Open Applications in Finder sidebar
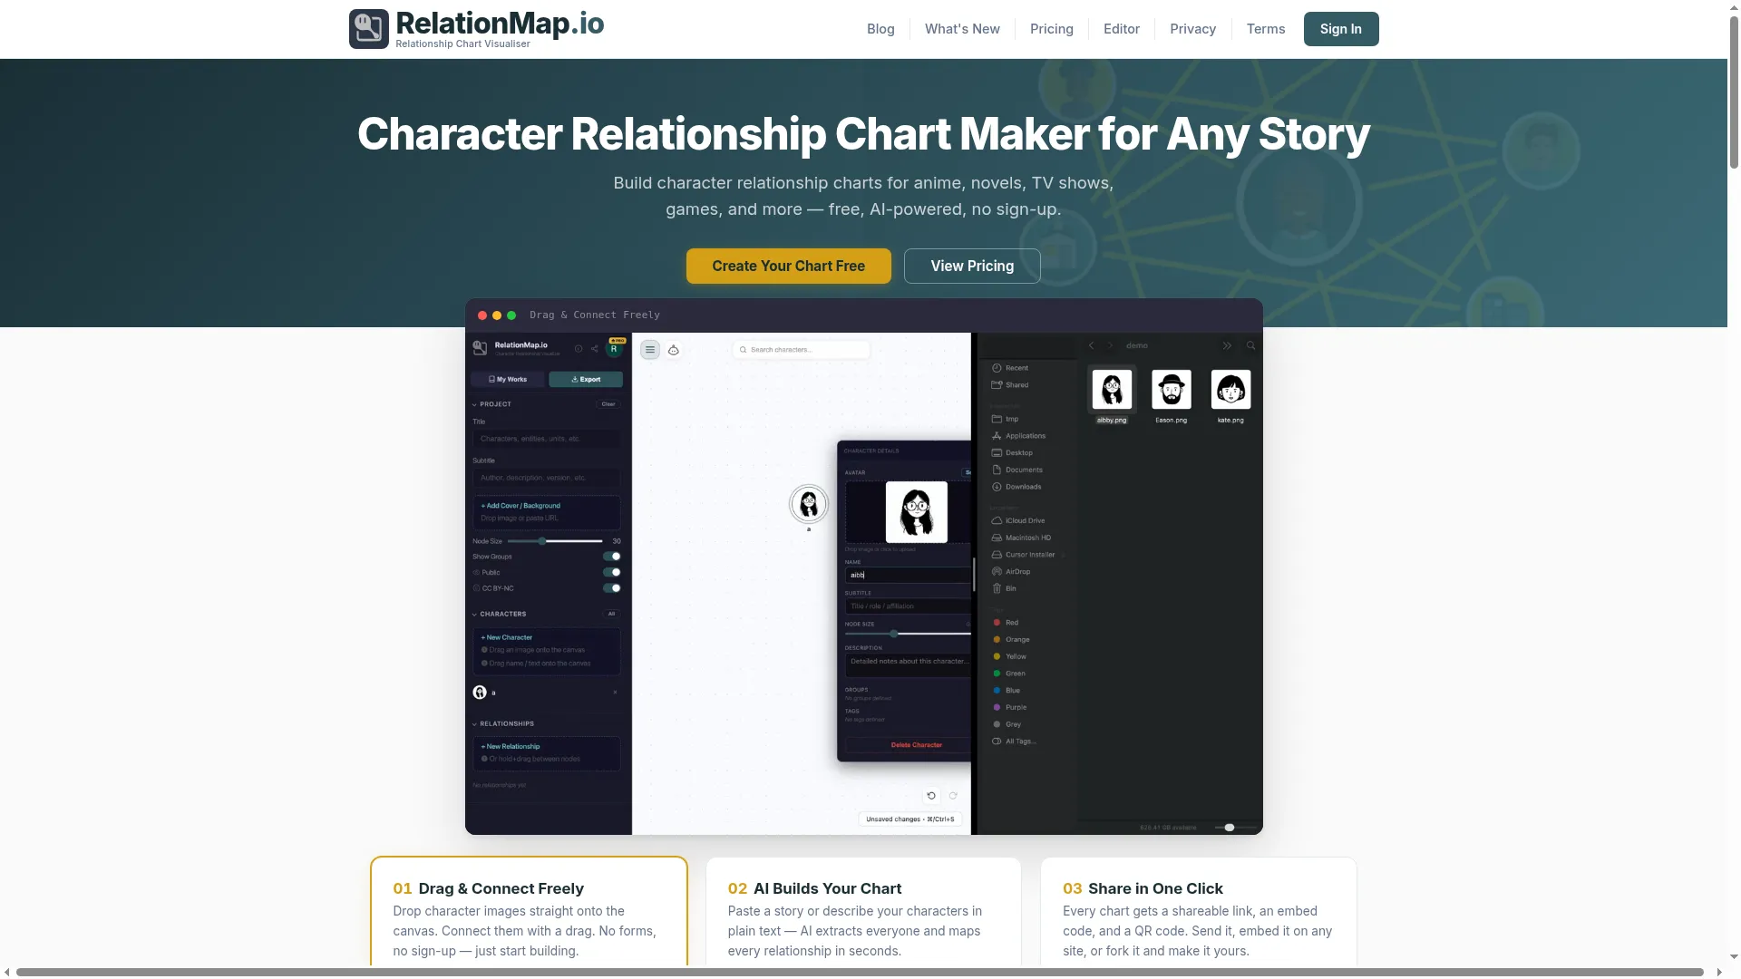Screen dimensions: 1741x979 1019,436
